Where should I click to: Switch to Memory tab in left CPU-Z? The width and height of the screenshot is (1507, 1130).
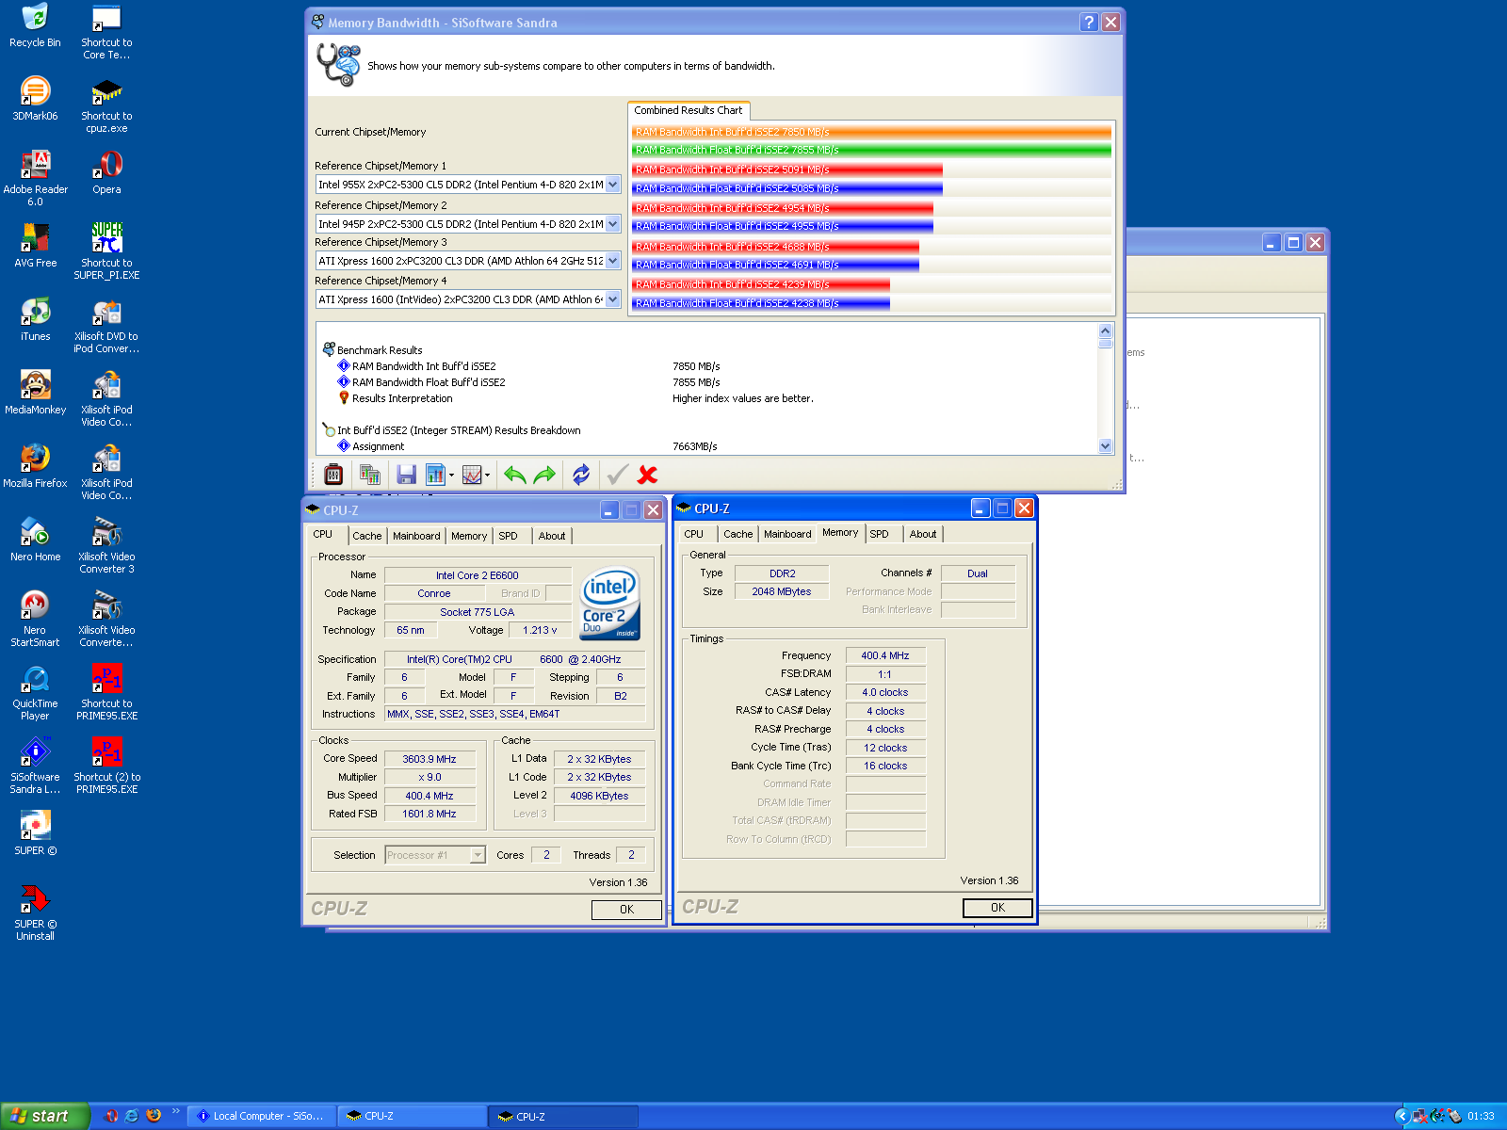pyautogui.click(x=469, y=536)
